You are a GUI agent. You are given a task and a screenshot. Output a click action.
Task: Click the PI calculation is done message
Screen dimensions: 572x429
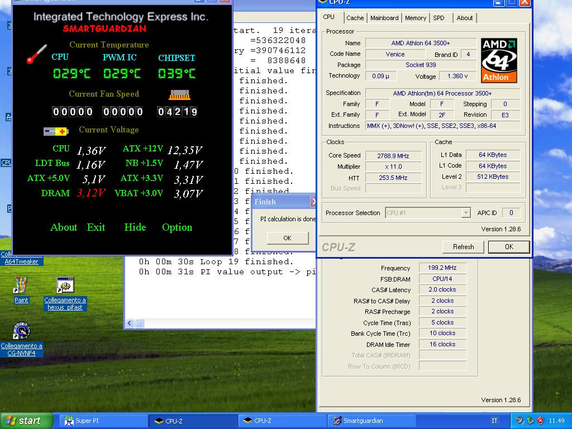pyautogui.click(x=288, y=219)
